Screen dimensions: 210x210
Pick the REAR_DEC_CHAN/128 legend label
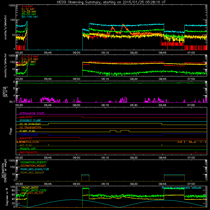[x=35, y=169]
